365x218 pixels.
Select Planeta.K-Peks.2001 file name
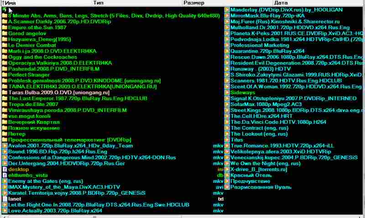click(297, 33)
